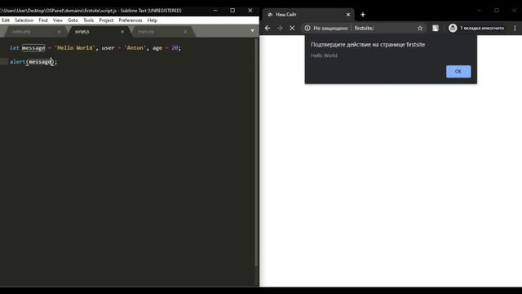Go back in the Chrome browser
Viewport: 522px width, 294px height.
click(x=268, y=29)
